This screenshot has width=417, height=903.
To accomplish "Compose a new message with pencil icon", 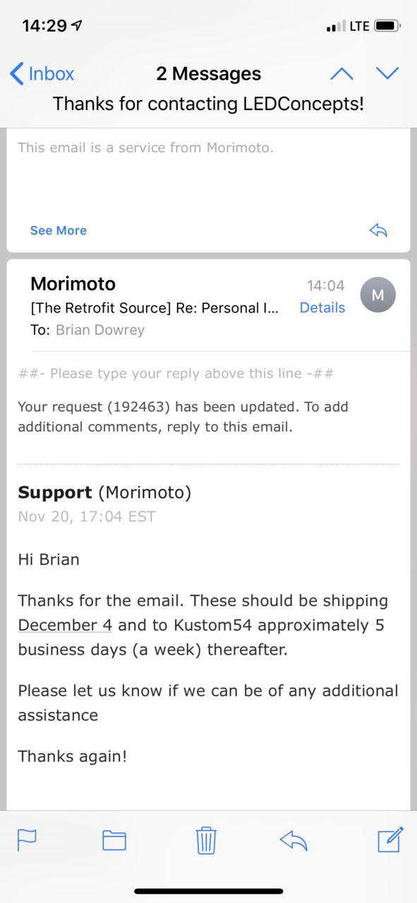I will (x=390, y=840).
